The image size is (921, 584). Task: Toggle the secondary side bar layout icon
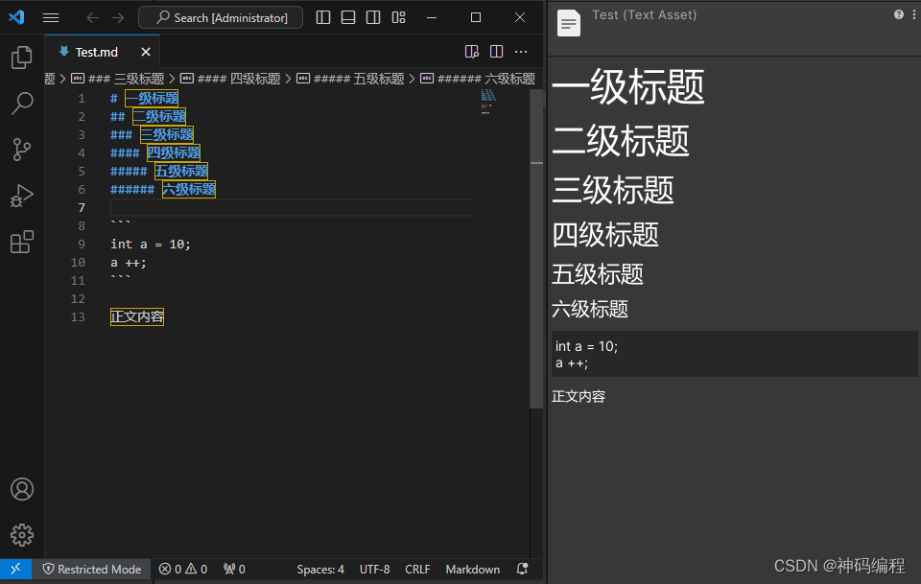point(373,17)
